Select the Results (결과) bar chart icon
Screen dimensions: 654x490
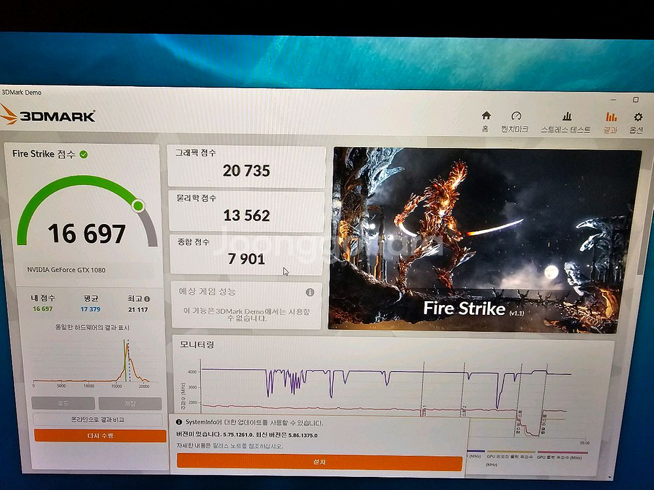coord(611,117)
